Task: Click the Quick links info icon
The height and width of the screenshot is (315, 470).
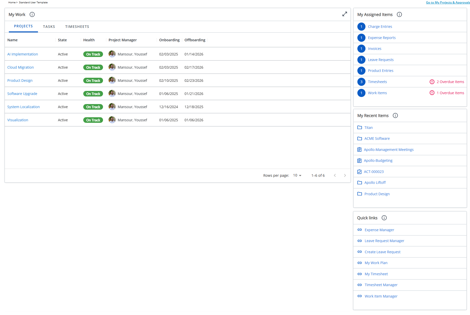Action: 384,218
